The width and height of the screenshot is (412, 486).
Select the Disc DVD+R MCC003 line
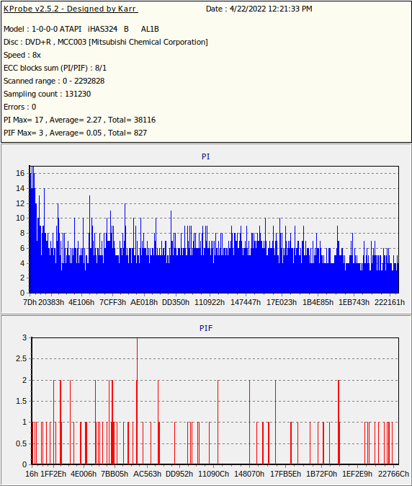pos(106,42)
